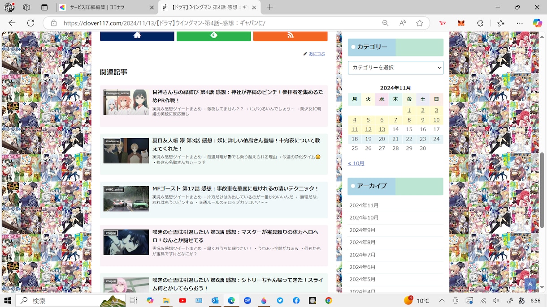Screen dimensions: 547x307
Task: Show hidden system tray icons chevron
Action: point(442,300)
